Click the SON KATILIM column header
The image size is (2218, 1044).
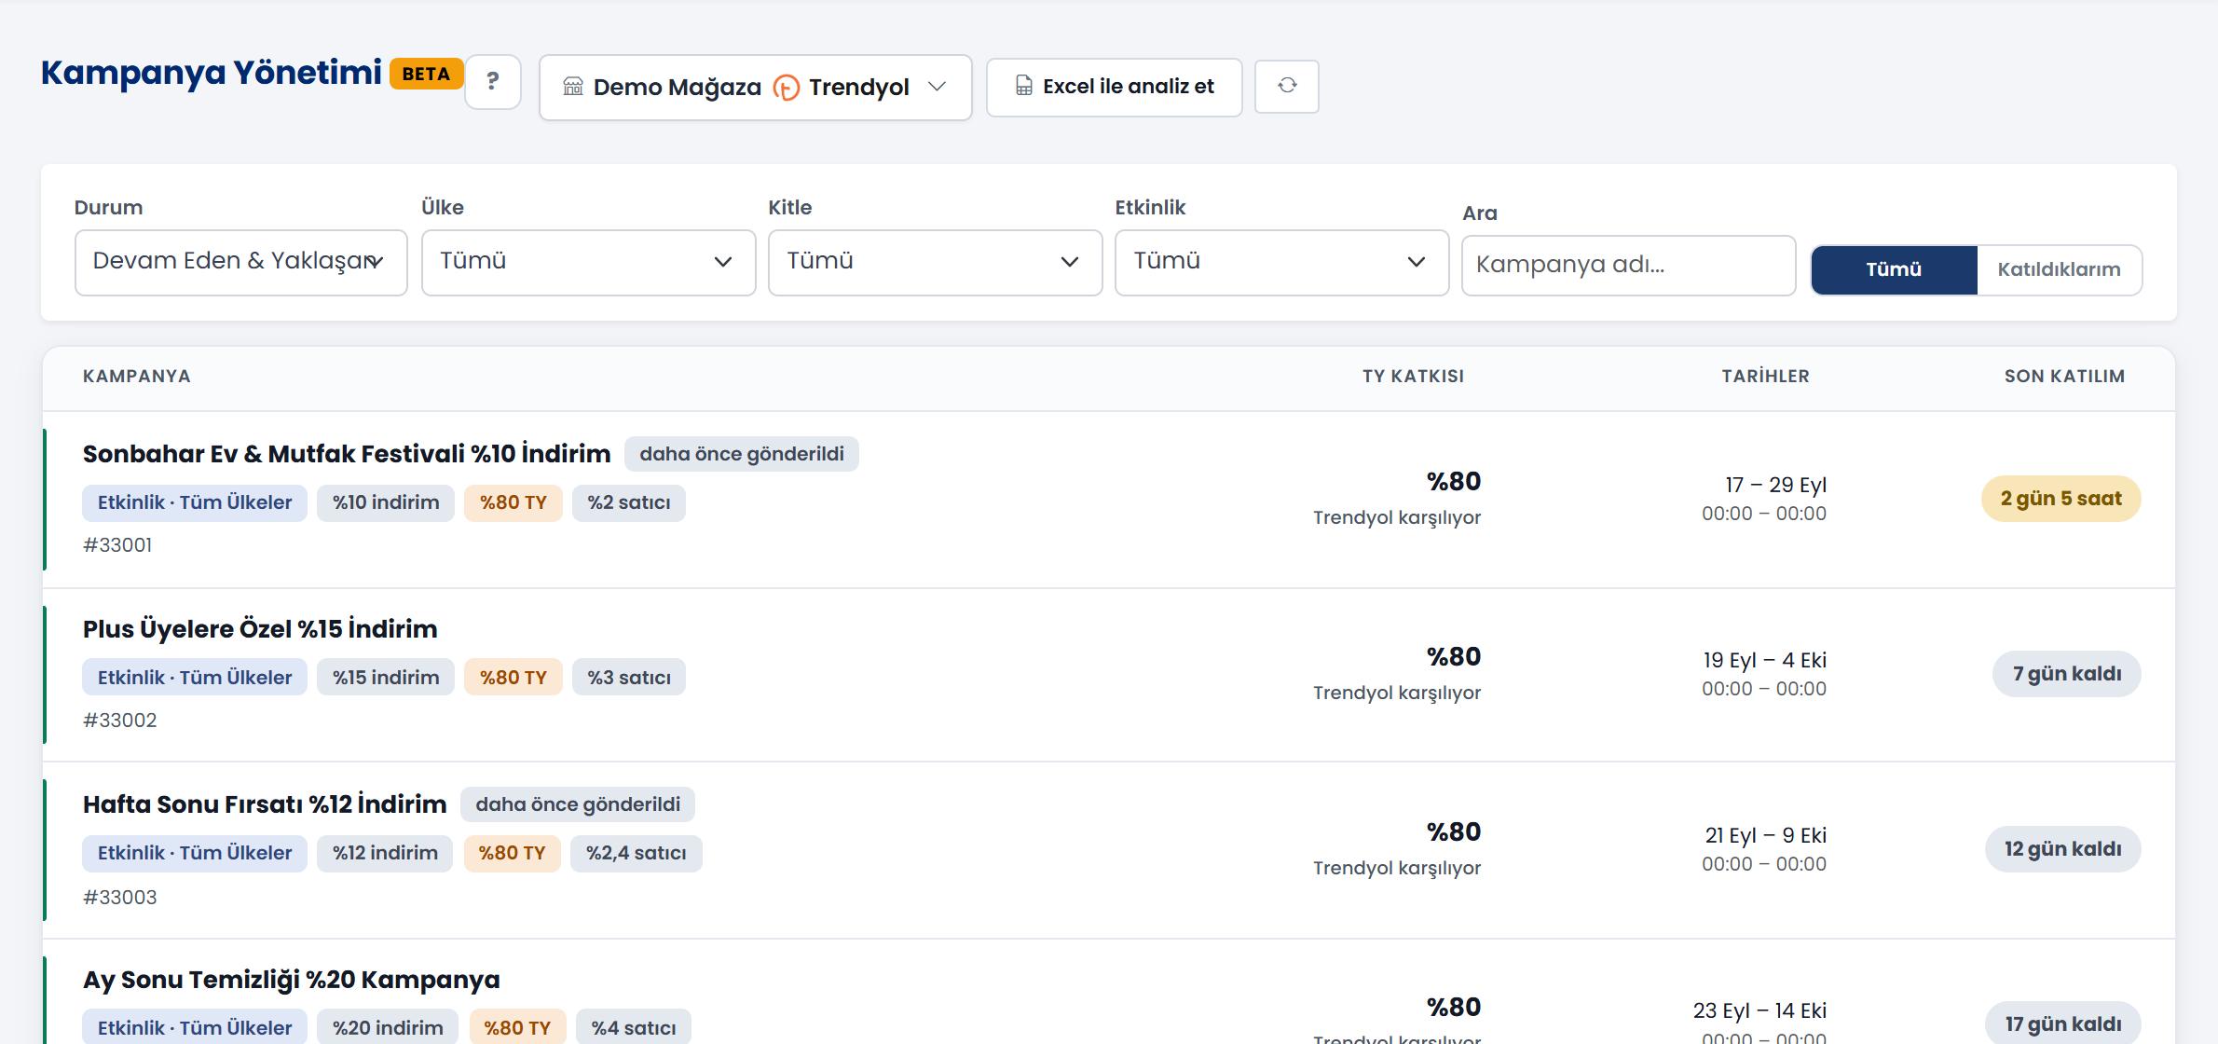pyautogui.click(x=2064, y=377)
